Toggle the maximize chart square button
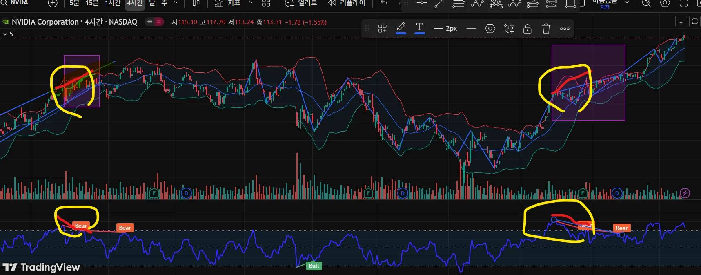This screenshot has width=701, height=275. (694, 21)
